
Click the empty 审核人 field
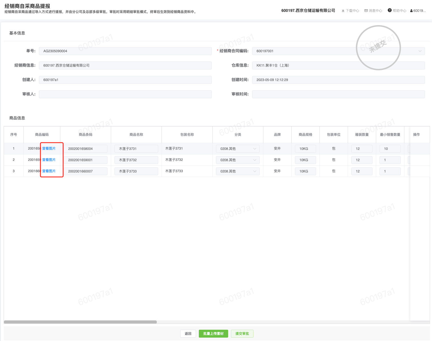(125, 94)
